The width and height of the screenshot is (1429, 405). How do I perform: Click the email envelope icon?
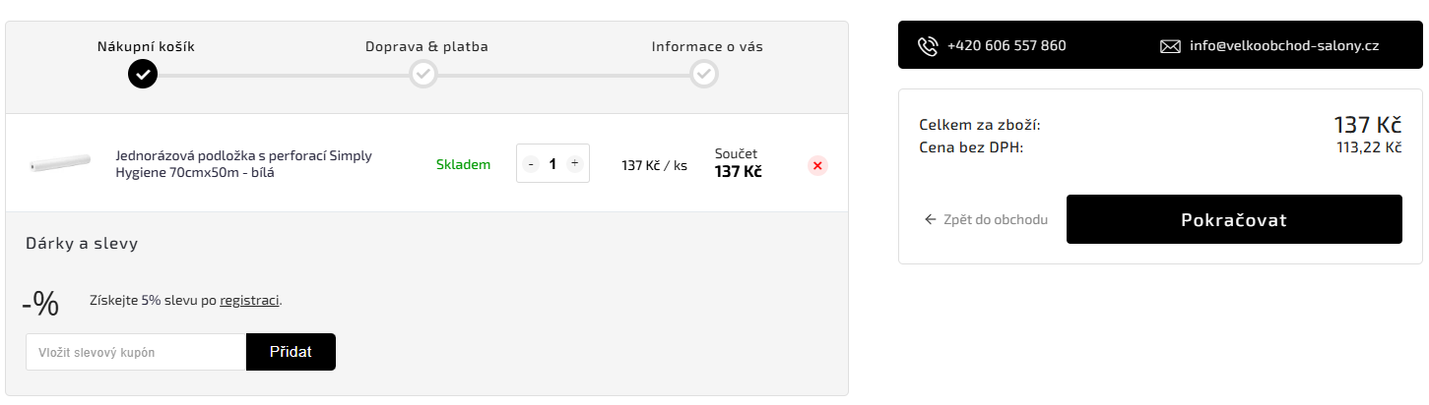(x=1170, y=46)
